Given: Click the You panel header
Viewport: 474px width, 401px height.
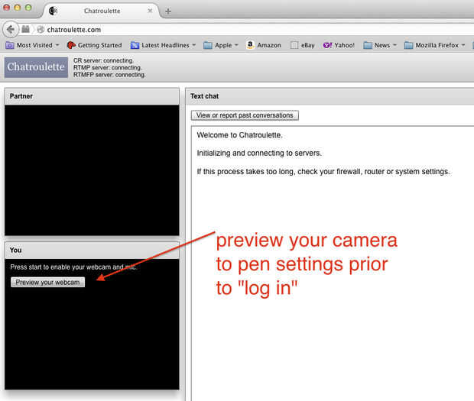Looking at the screenshot, I should point(92,250).
